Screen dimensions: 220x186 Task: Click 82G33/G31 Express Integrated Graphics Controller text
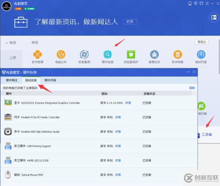click(50, 103)
